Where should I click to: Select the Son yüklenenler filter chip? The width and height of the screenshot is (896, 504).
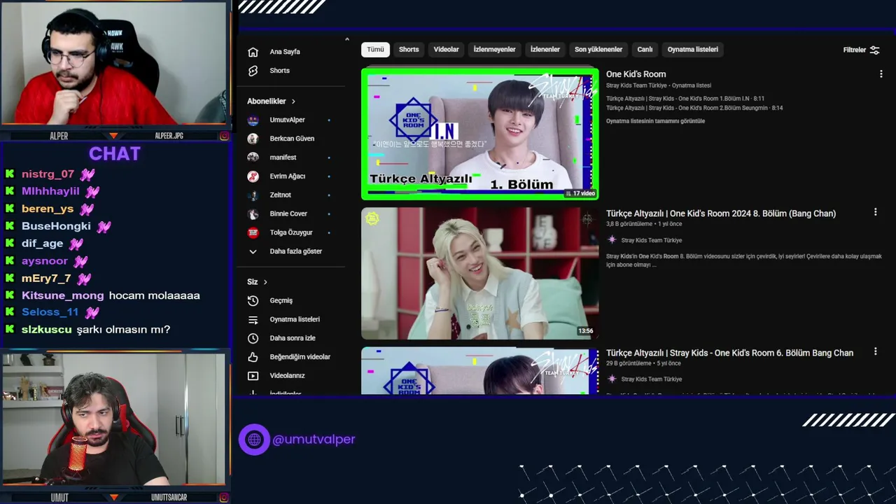click(598, 50)
